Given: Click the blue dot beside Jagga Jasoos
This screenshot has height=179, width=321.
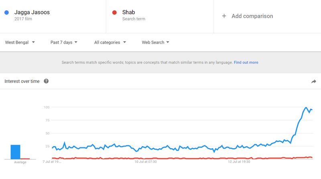Looking at the screenshot, I should point(6,12).
